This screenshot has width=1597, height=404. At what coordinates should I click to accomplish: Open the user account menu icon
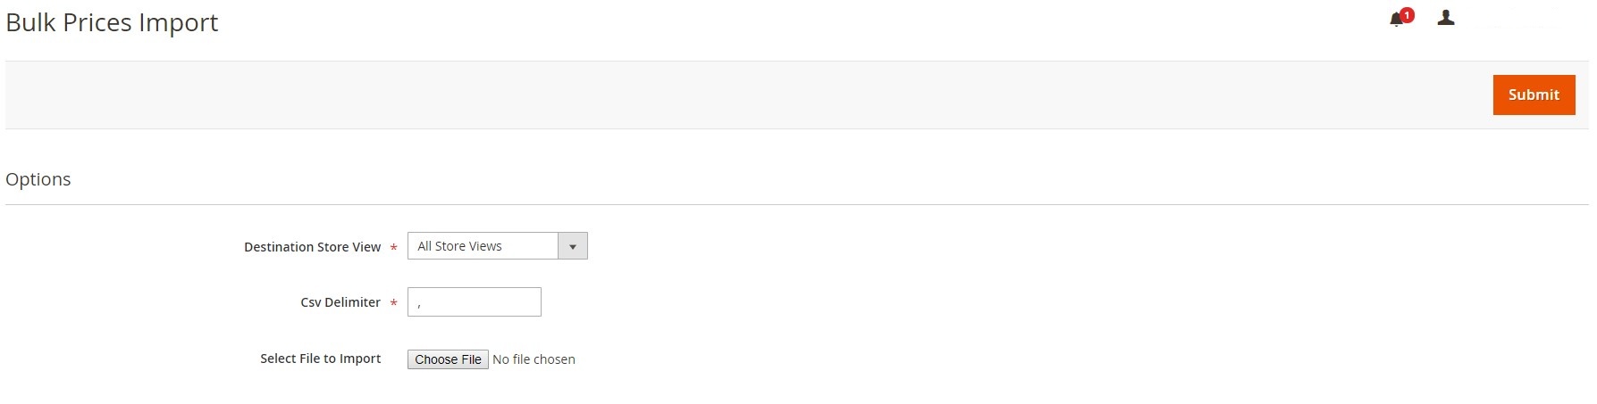pyautogui.click(x=1446, y=18)
